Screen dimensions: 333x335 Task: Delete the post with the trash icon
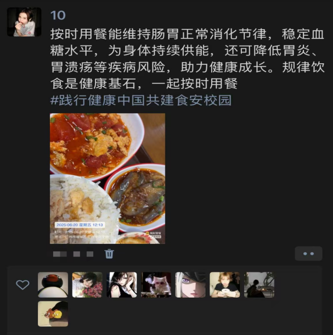tap(109, 254)
